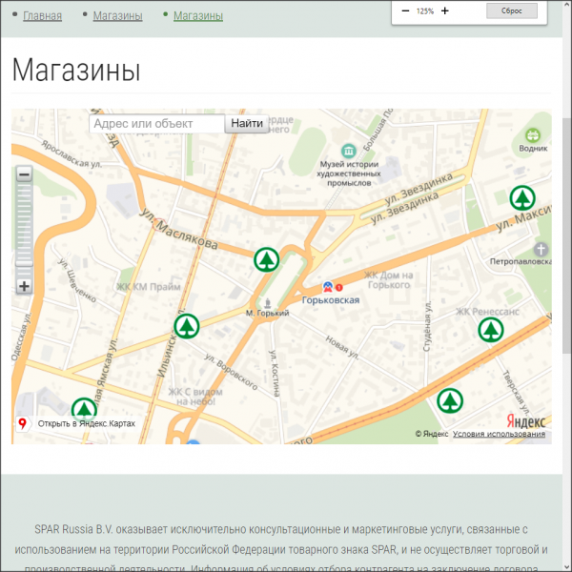572x572 pixels.
Task: Increase browser zoom with plus button
Action: pos(444,10)
